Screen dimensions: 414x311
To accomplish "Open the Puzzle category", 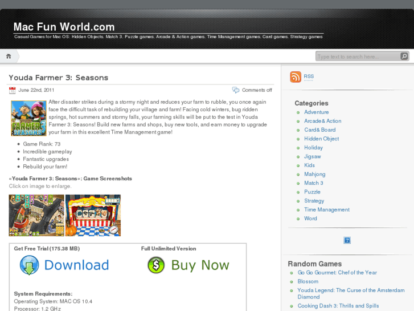I will tap(312, 192).
